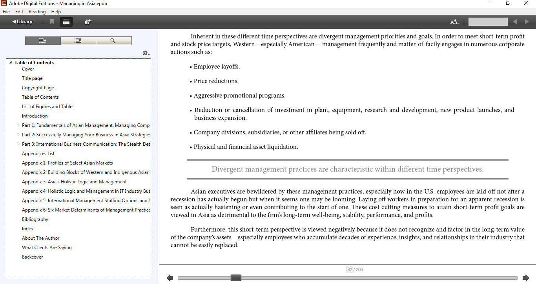Select the Table of Contents chapter entry
Image resolution: width=536 pixels, height=284 pixels.
point(40,97)
